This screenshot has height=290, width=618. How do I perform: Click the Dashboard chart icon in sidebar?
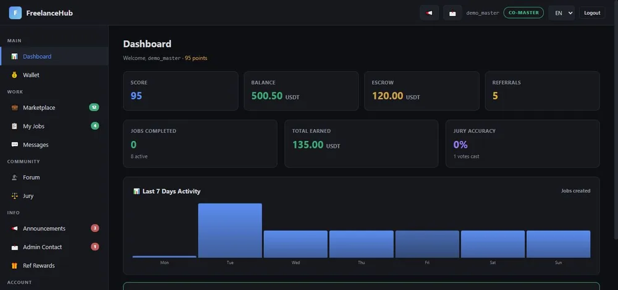point(15,56)
